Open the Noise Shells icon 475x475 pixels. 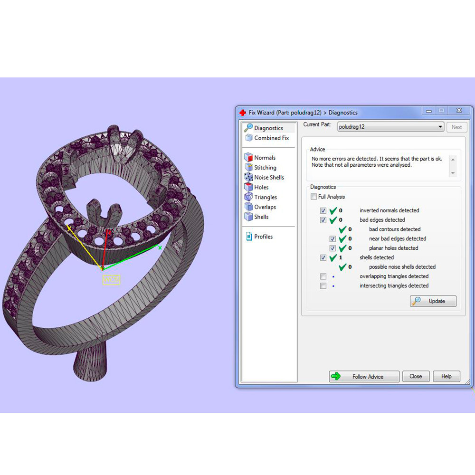click(x=248, y=177)
